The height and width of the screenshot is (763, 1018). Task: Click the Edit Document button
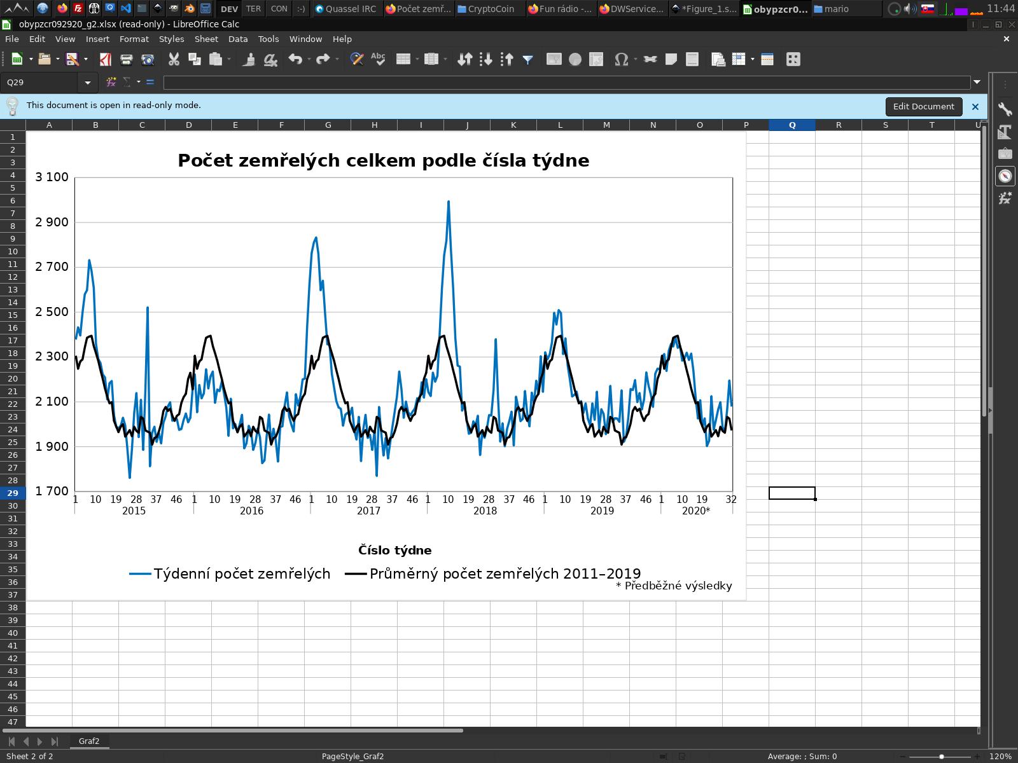click(923, 106)
